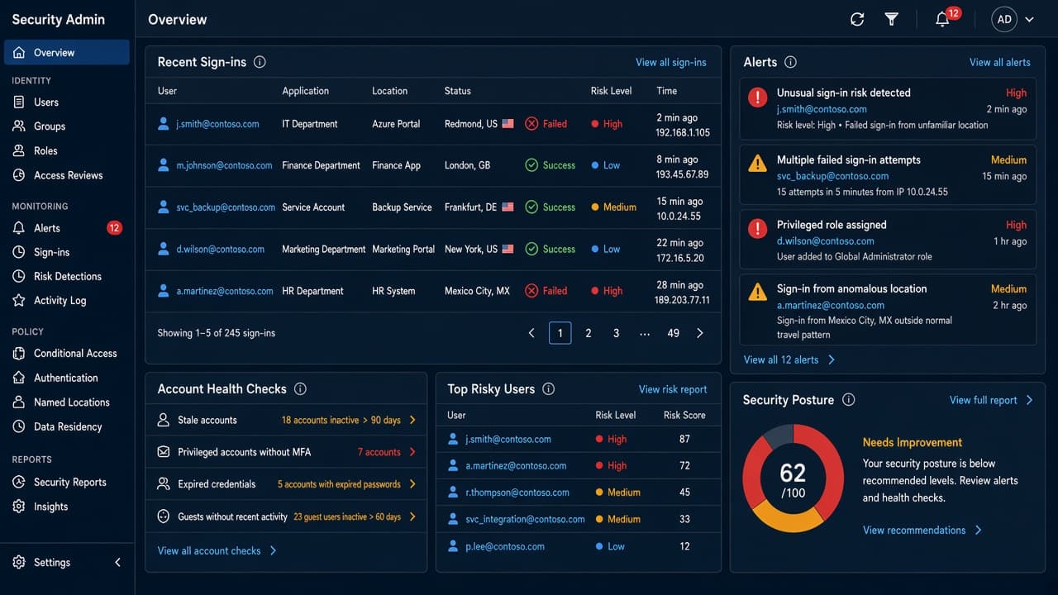The image size is (1058, 595).
Task: Expand the Stale accounts row chevron
Action: pos(412,420)
